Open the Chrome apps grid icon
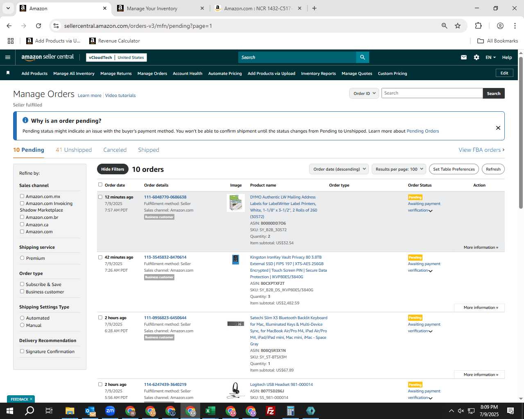The image size is (524, 419). click(x=11, y=41)
